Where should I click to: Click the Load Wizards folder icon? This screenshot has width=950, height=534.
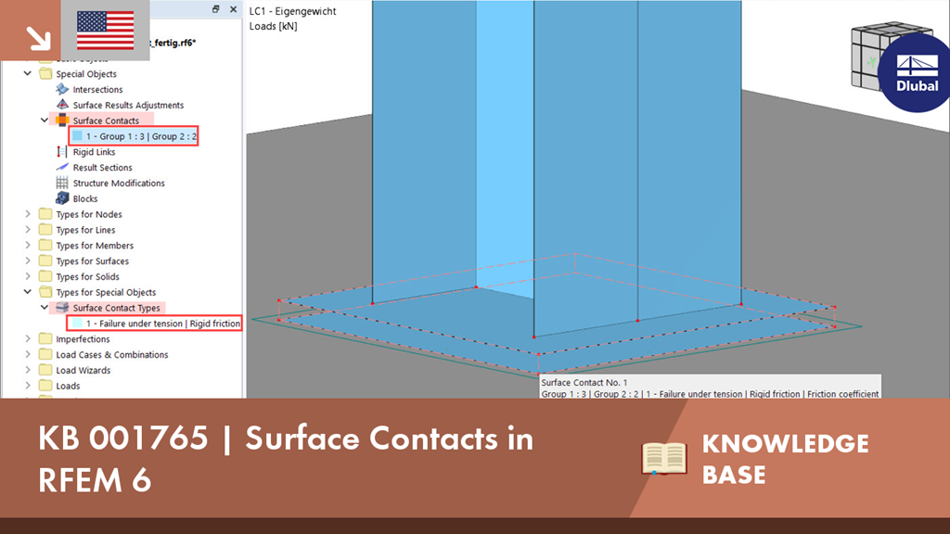[x=45, y=370]
